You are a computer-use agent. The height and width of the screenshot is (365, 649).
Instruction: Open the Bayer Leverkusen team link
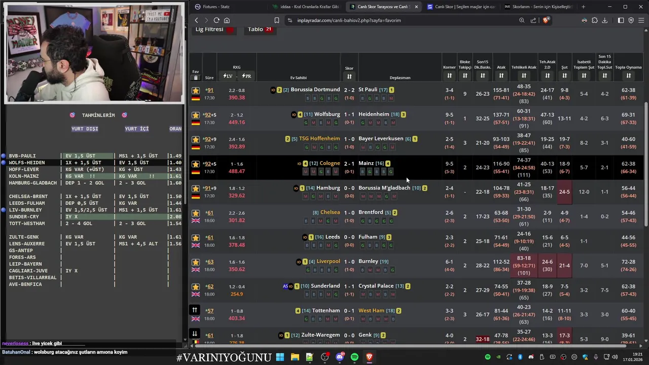(x=381, y=138)
